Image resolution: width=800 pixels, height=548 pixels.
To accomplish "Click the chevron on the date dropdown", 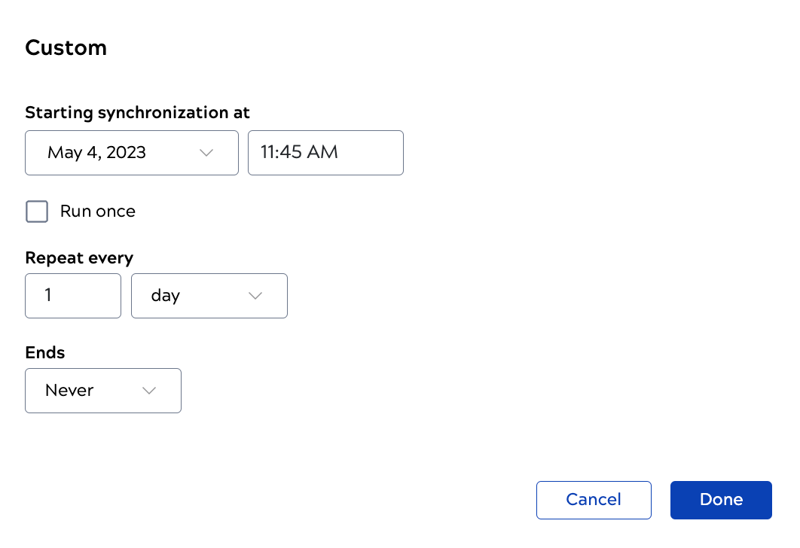I will coord(206,153).
